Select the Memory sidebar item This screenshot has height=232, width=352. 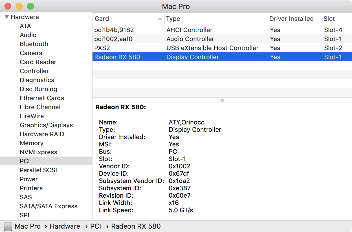(x=32, y=143)
